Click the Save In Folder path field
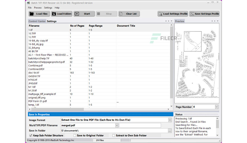The image size is (247, 143). [114, 131]
